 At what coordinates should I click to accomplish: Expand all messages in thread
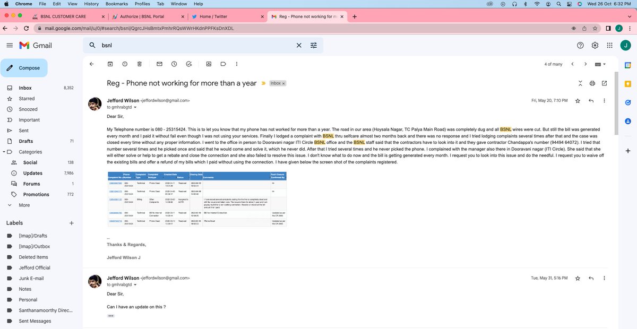tap(580, 83)
